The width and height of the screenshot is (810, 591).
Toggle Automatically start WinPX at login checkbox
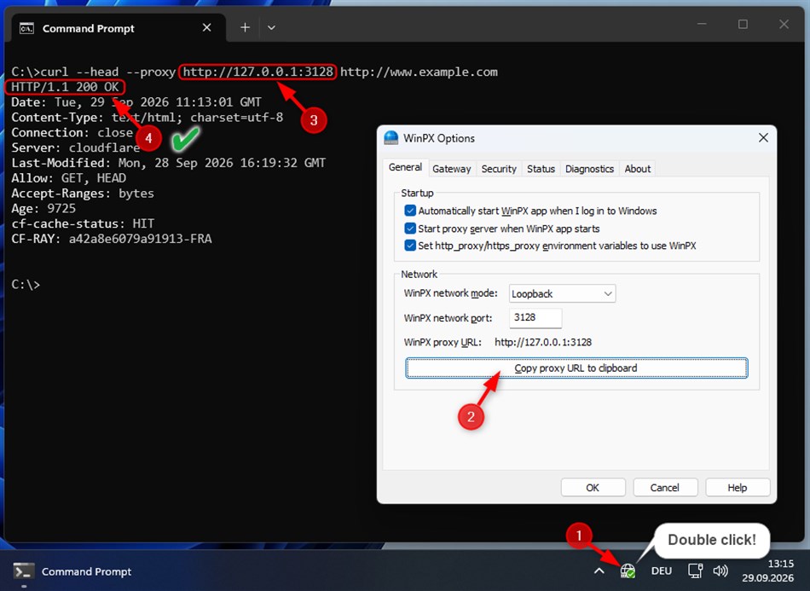[410, 211]
